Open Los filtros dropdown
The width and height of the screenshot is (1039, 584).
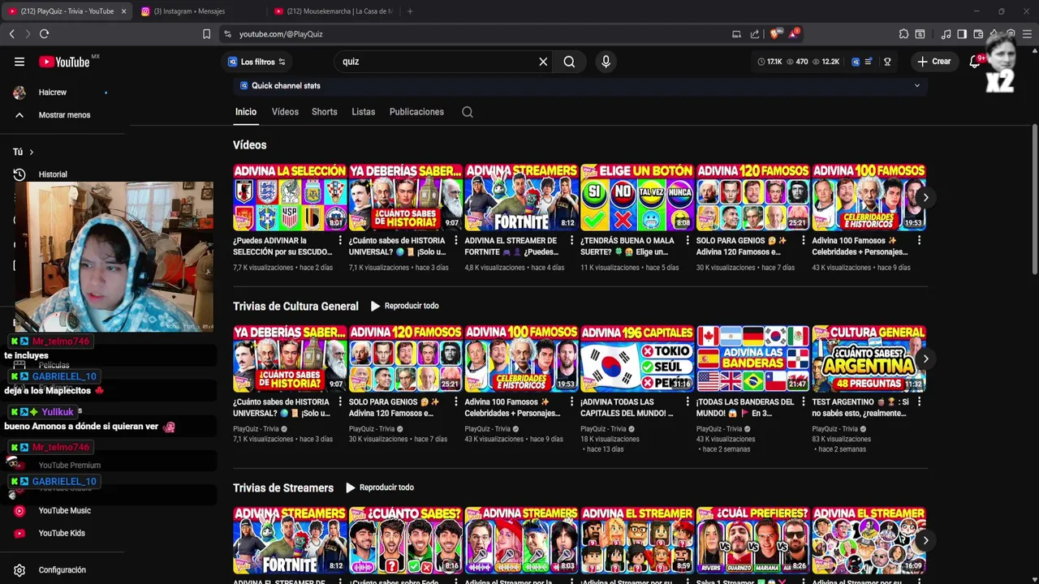point(257,62)
